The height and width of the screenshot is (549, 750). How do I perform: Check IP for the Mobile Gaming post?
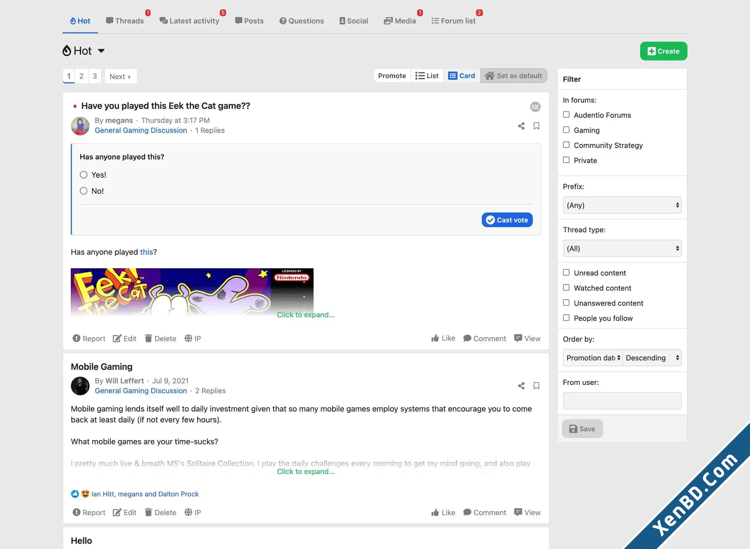pos(193,512)
